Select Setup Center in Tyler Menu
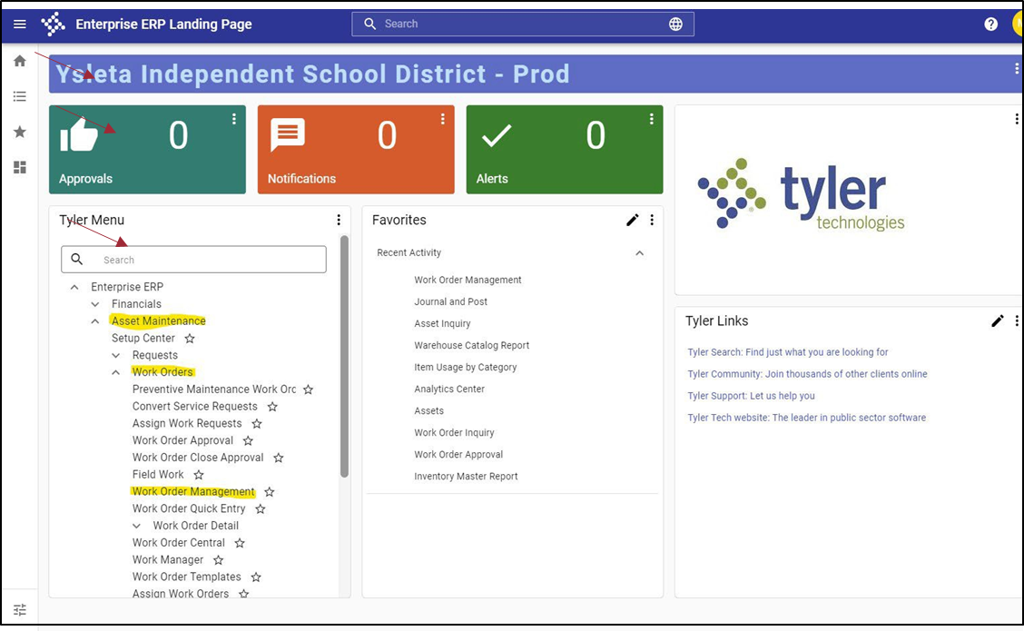 tap(143, 339)
